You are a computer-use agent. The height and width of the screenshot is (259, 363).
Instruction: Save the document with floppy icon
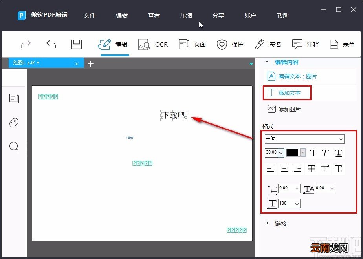tap(76, 44)
